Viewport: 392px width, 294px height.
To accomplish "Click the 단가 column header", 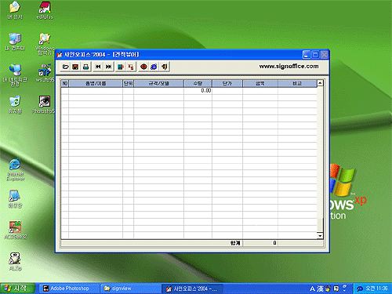I will 227,84.
